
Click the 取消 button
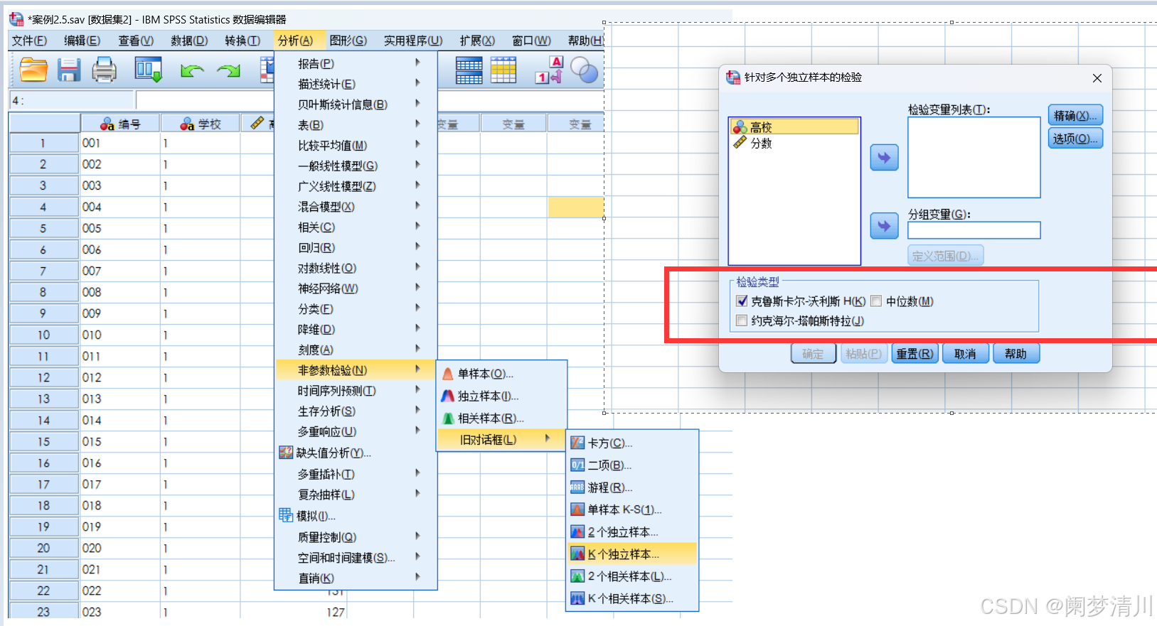tap(965, 354)
